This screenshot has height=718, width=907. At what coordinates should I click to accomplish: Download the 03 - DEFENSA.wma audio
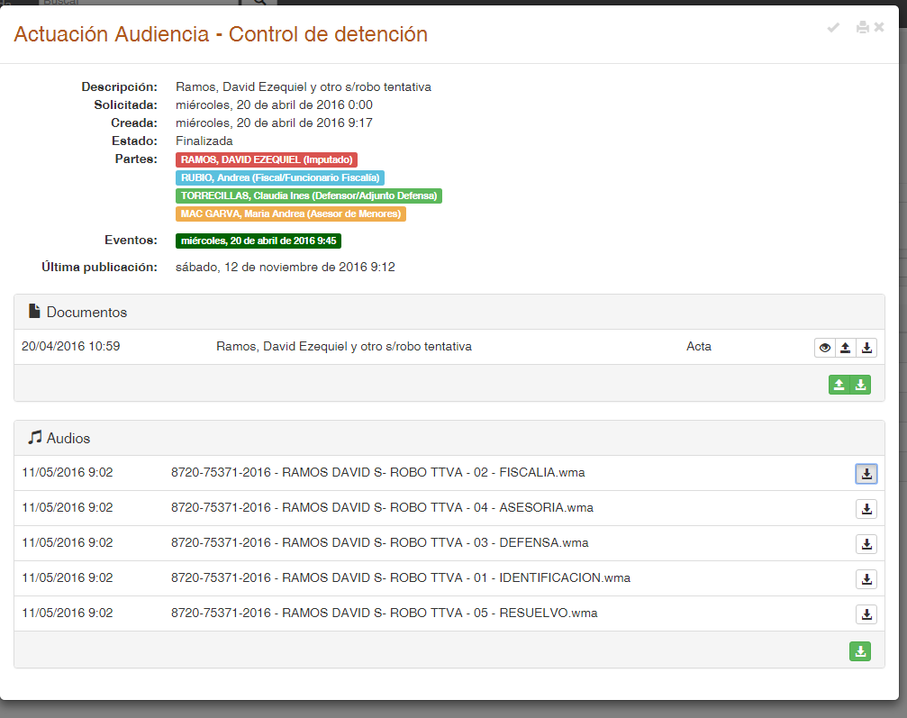(866, 544)
